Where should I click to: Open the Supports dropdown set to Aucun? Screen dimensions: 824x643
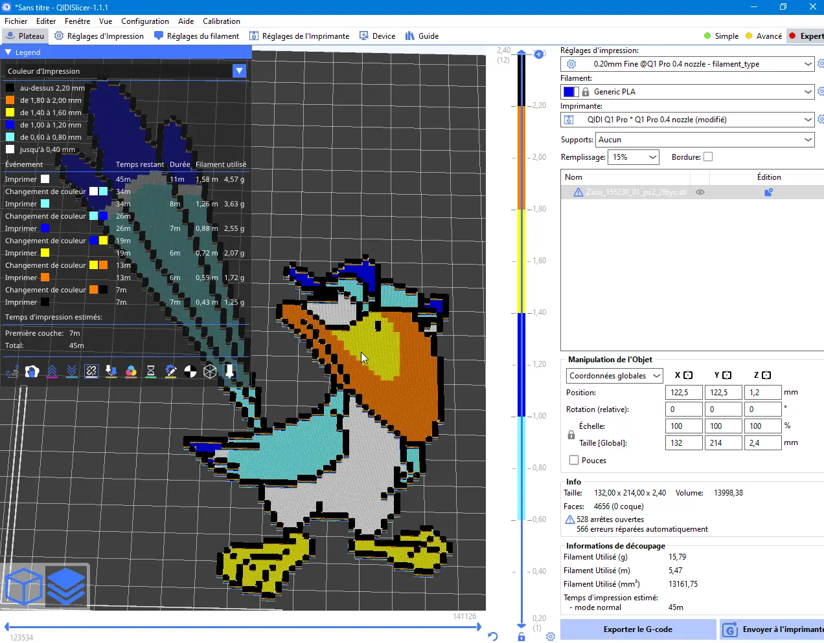705,140
